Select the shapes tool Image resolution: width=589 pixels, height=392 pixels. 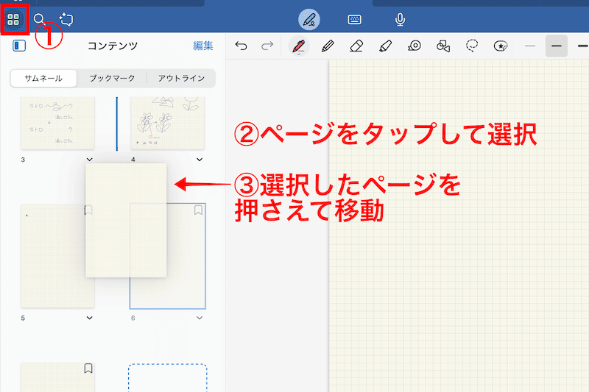click(442, 46)
